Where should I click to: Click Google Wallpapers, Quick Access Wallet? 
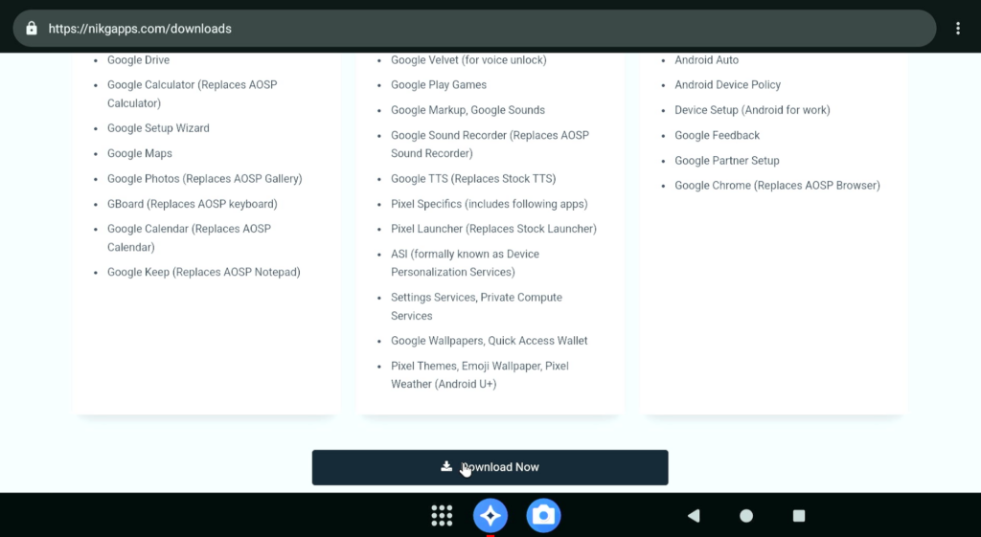[490, 341]
